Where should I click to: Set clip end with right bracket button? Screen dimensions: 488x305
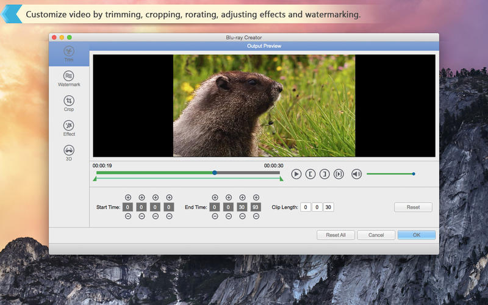(325, 174)
